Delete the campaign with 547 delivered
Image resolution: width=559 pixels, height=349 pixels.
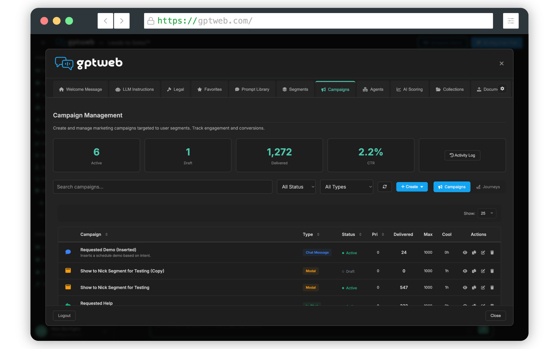coord(492,287)
